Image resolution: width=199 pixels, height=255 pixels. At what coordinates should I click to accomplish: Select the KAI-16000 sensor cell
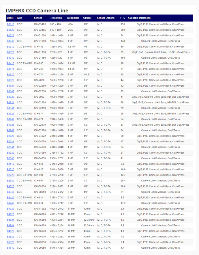point(40,214)
